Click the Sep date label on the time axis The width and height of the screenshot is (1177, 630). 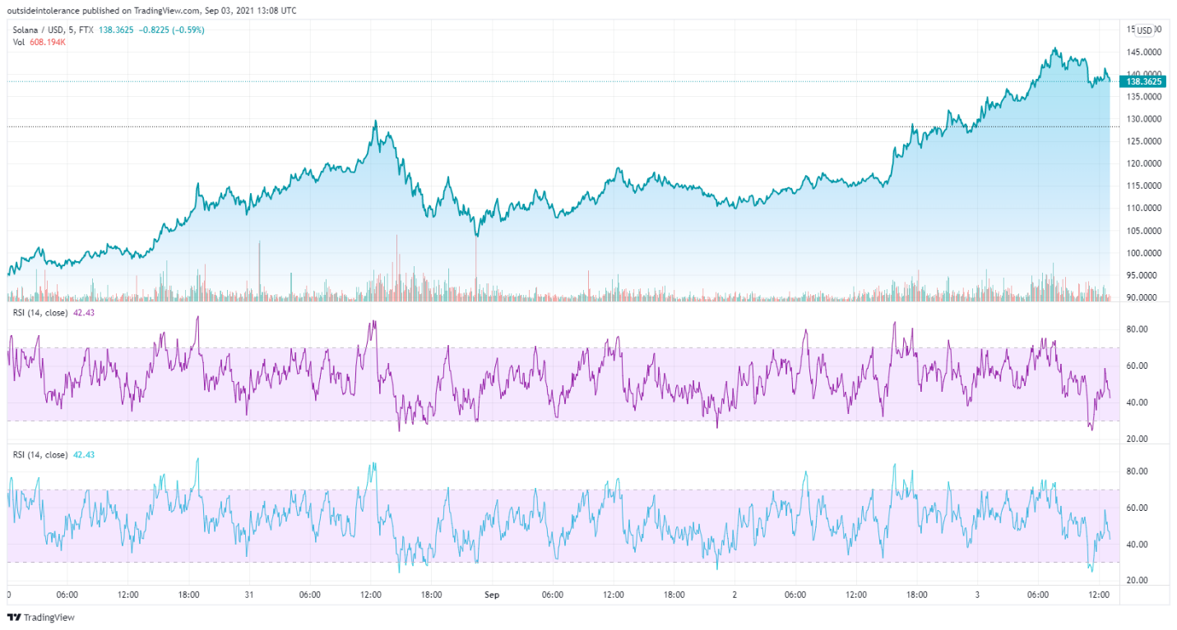(492, 594)
